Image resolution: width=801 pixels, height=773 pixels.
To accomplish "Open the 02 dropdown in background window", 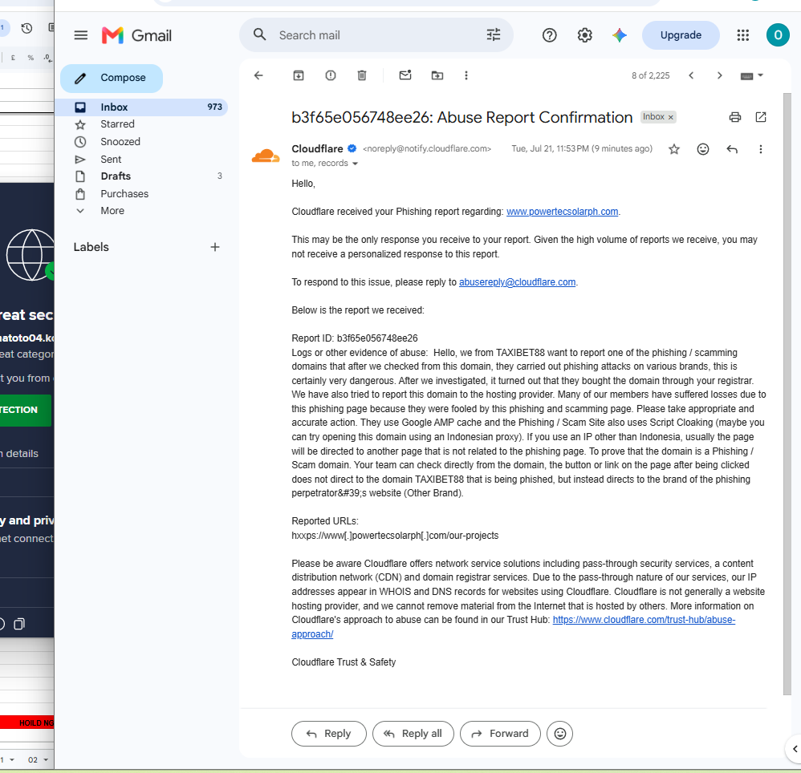I will [39, 759].
